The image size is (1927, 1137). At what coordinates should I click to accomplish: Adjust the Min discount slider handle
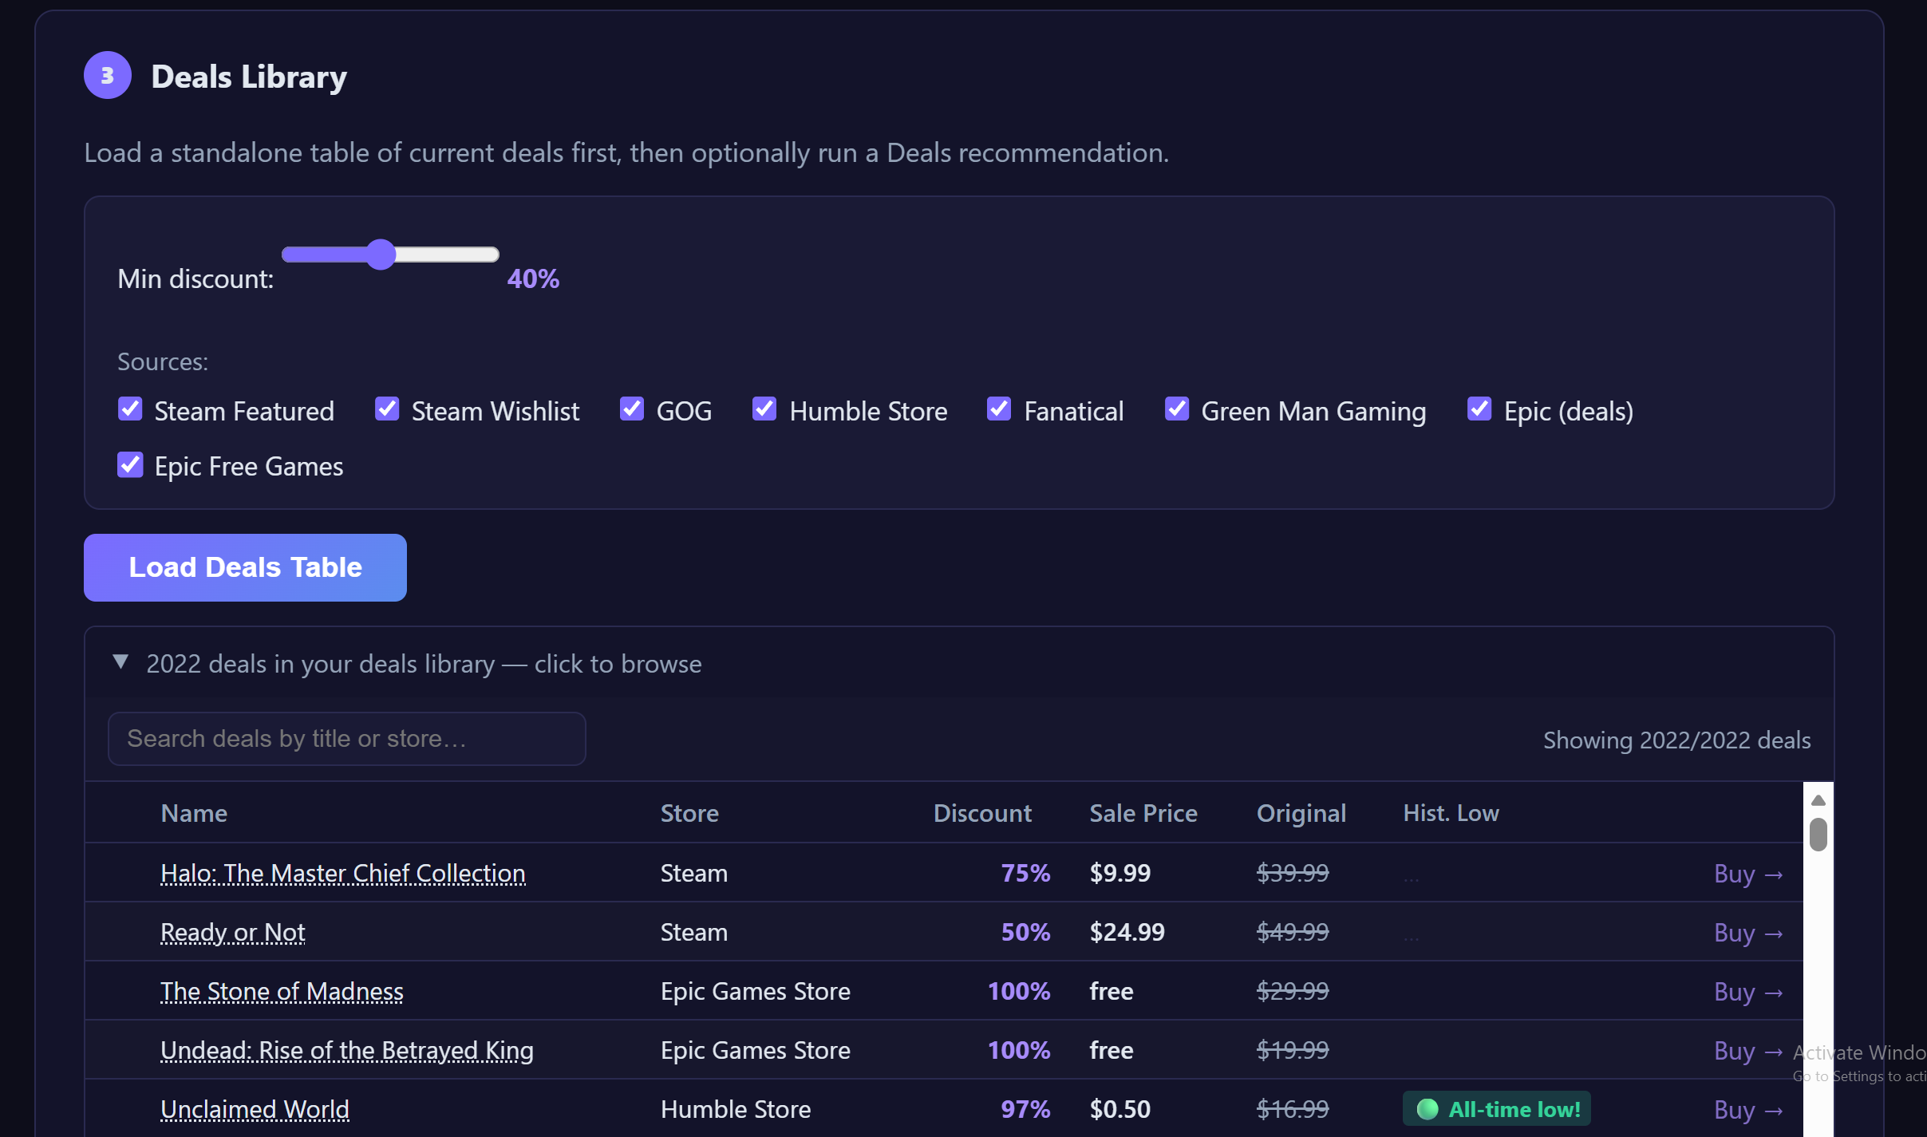coord(381,255)
